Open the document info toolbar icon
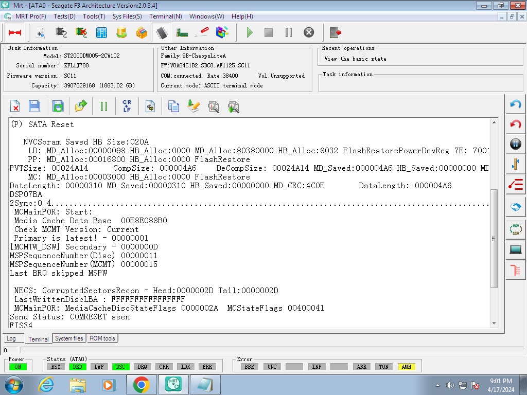Viewport: 527px width, 395px height. point(40,32)
